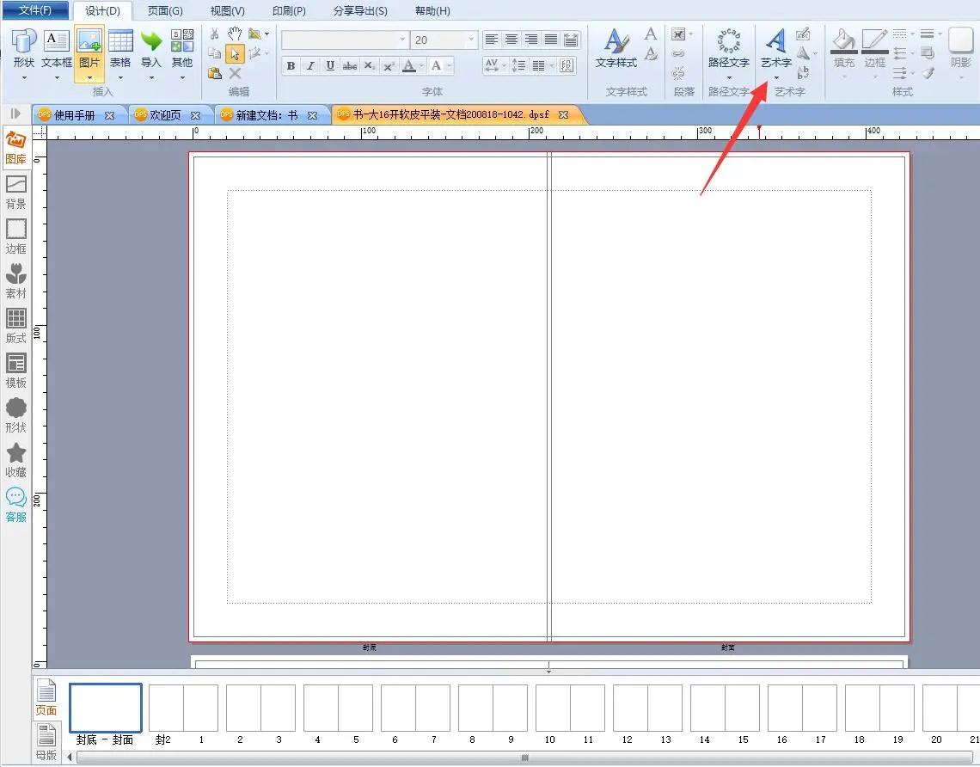Switch to the 分享导出(S) ribbon tab
Screen dimensions: 980x767
click(x=360, y=11)
